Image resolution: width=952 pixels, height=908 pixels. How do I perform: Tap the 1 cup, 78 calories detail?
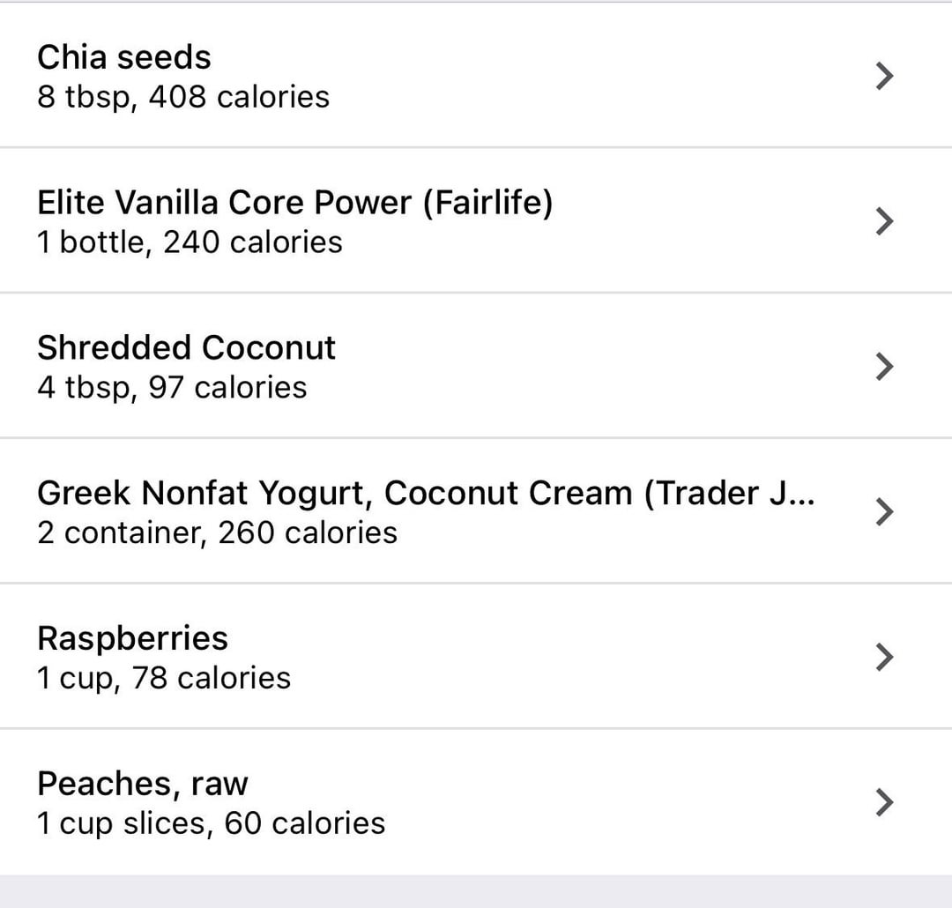(164, 678)
